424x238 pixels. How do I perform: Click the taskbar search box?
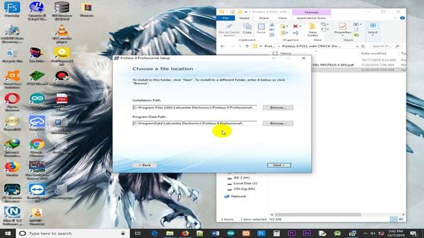click(x=73, y=233)
